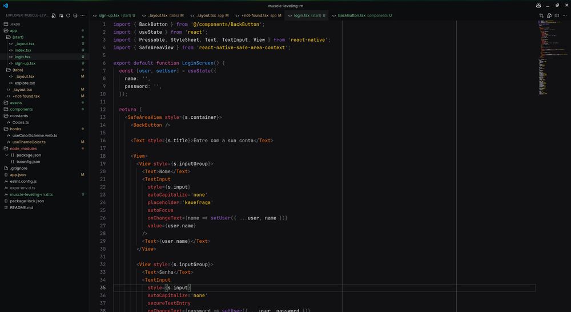Click 'secureTextEntry' attribute in code
The height and width of the screenshot is (312, 571).
coord(169,303)
